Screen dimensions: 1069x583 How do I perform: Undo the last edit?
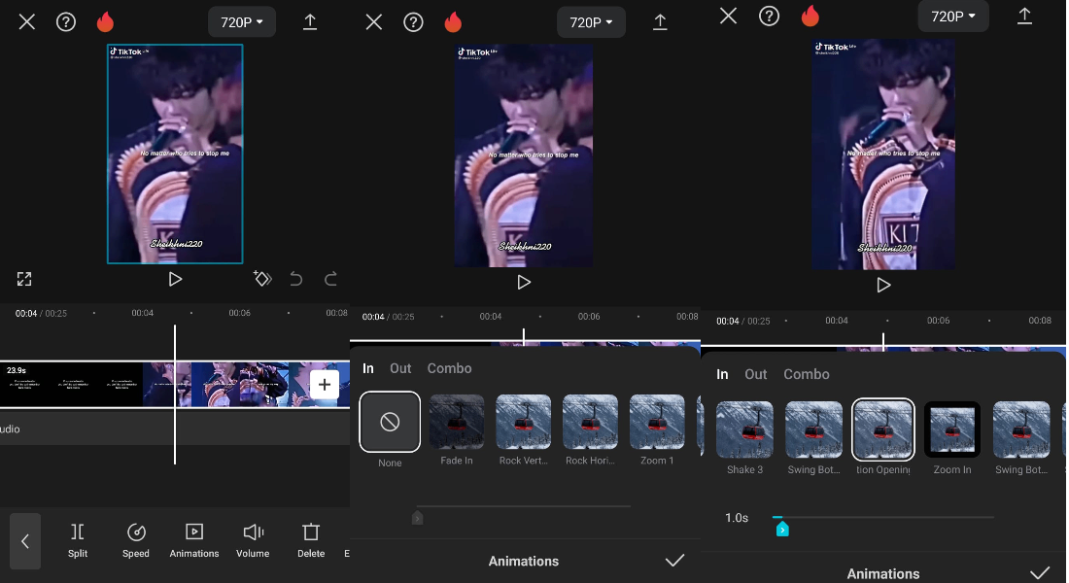point(295,278)
